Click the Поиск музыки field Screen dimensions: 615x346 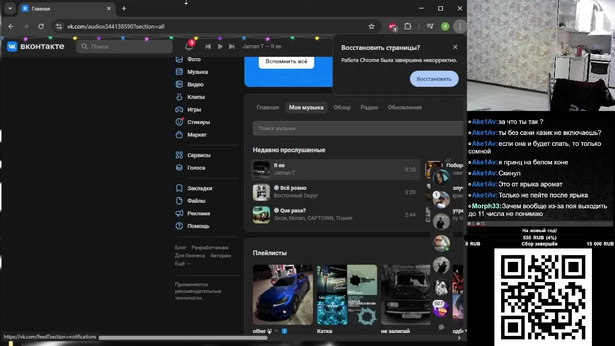[x=358, y=128]
